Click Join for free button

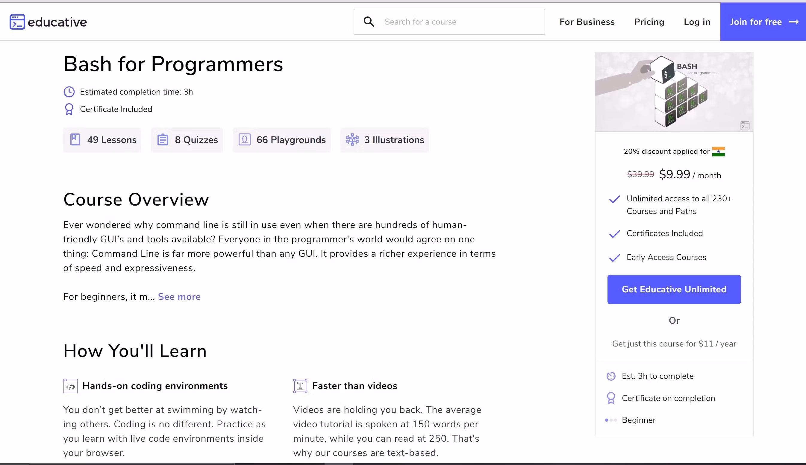763,22
